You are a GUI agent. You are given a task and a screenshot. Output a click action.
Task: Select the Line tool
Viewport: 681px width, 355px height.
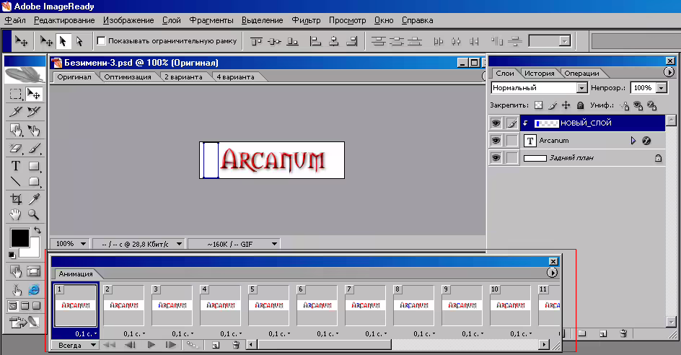coord(16,182)
